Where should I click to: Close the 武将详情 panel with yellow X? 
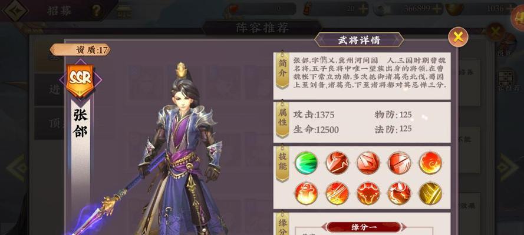tap(458, 37)
